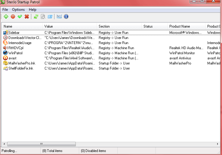Click the left arrow of horizontal scrollbar
222x155 pixels.
coord(4,144)
